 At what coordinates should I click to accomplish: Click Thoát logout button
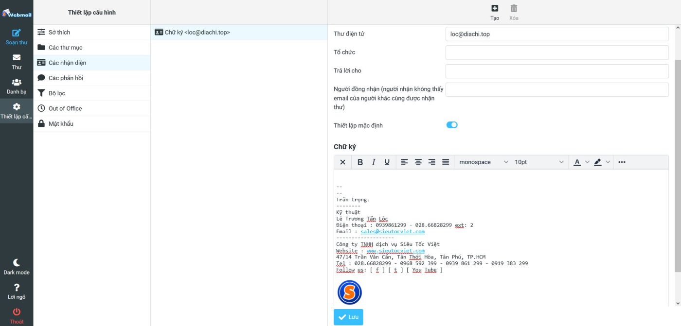click(x=17, y=316)
